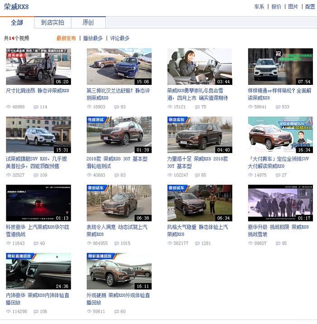Play the 06:38 原创试车 video thumbnail
This screenshot has height=324, width=317.
click(119, 203)
